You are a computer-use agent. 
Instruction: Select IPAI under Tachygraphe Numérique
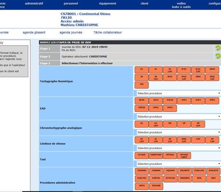click(198, 77)
